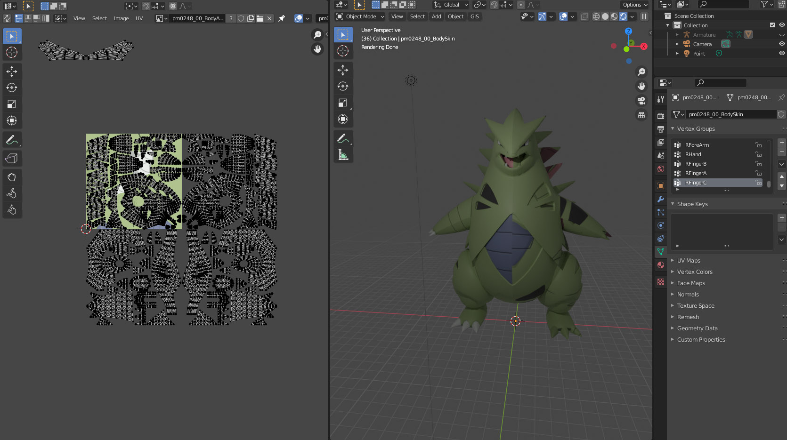Open the Render properties tab
The image size is (787, 440).
pyautogui.click(x=661, y=116)
